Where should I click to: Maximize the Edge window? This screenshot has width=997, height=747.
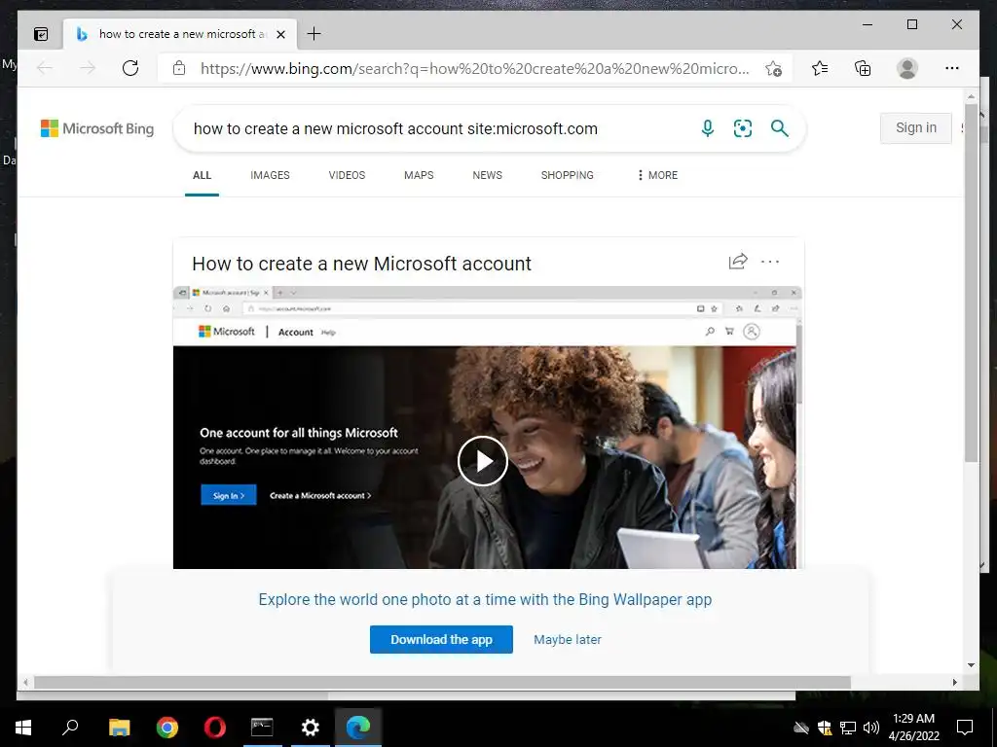tap(911, 24)
